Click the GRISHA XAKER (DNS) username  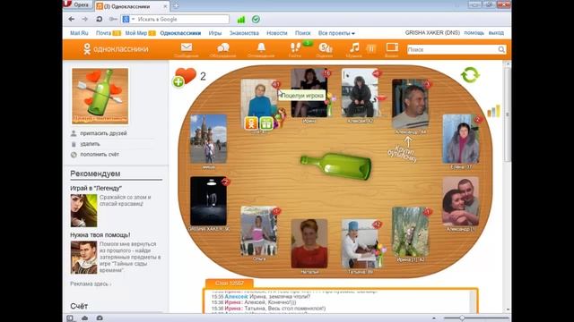(432, 32)
